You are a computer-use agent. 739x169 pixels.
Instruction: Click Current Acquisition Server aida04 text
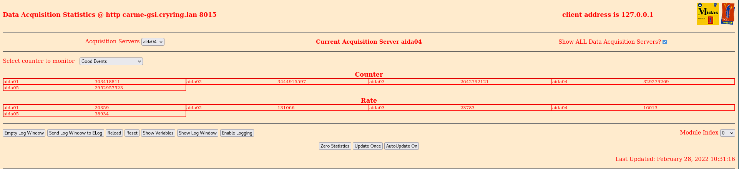(x=369, y=42)
